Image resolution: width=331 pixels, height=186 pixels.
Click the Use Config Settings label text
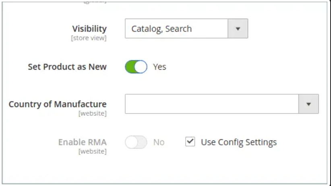(x=239, y=142)
